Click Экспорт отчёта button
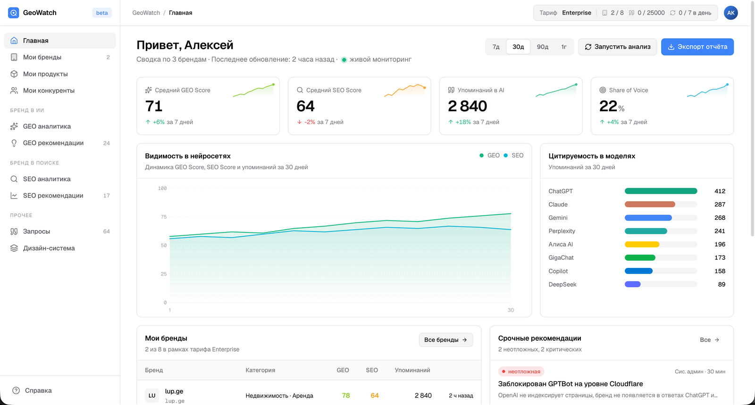This screenshot has width=755, height=405. click(x=697, y=47)
